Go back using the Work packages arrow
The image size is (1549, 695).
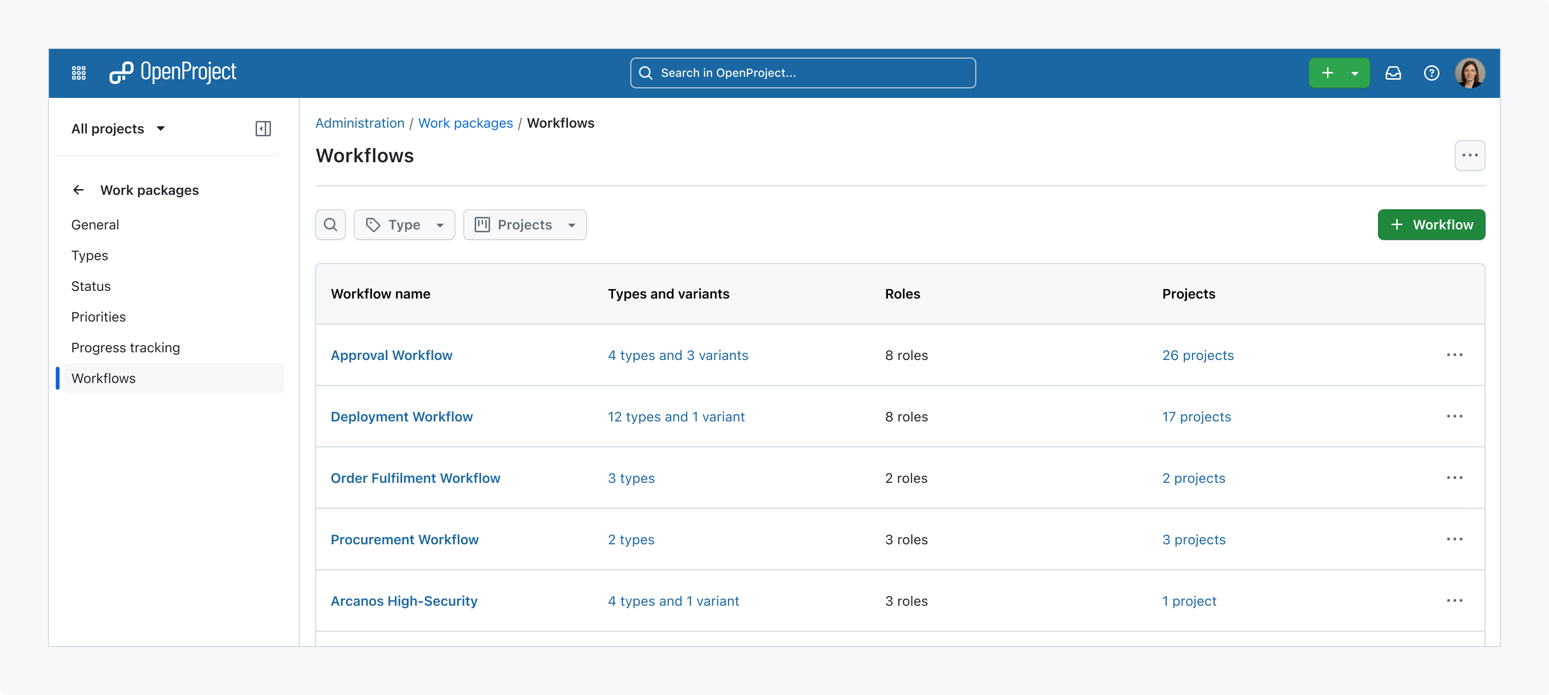coord(78,190)
